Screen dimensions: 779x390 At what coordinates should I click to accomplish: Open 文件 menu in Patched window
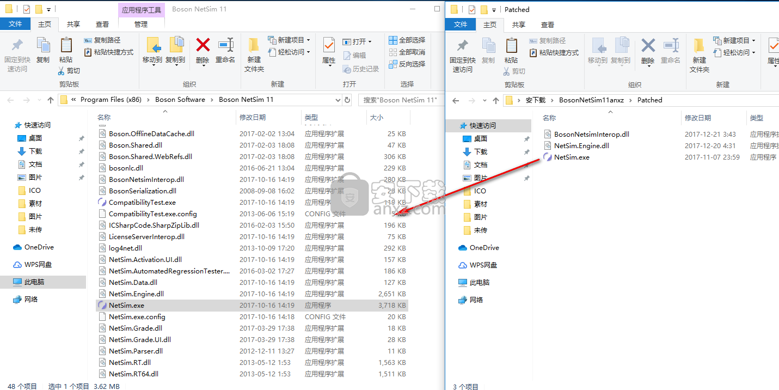tap(461, 25)
